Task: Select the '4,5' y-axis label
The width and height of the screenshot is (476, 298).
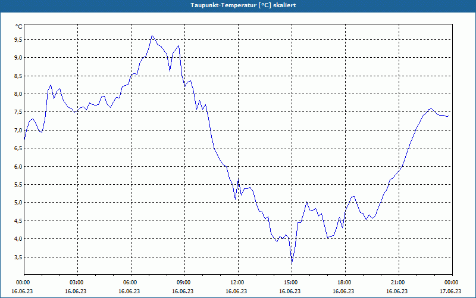Action: (18, 221)
